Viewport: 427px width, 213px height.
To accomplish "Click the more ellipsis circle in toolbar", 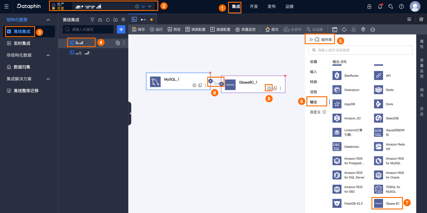I will (x=373, y=29).
